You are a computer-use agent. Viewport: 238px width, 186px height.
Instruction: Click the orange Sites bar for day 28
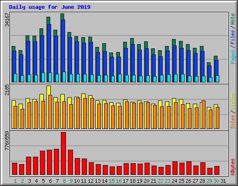[204, 114]
